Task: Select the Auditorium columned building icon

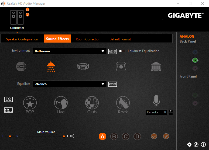Action: tap(156, 67)
